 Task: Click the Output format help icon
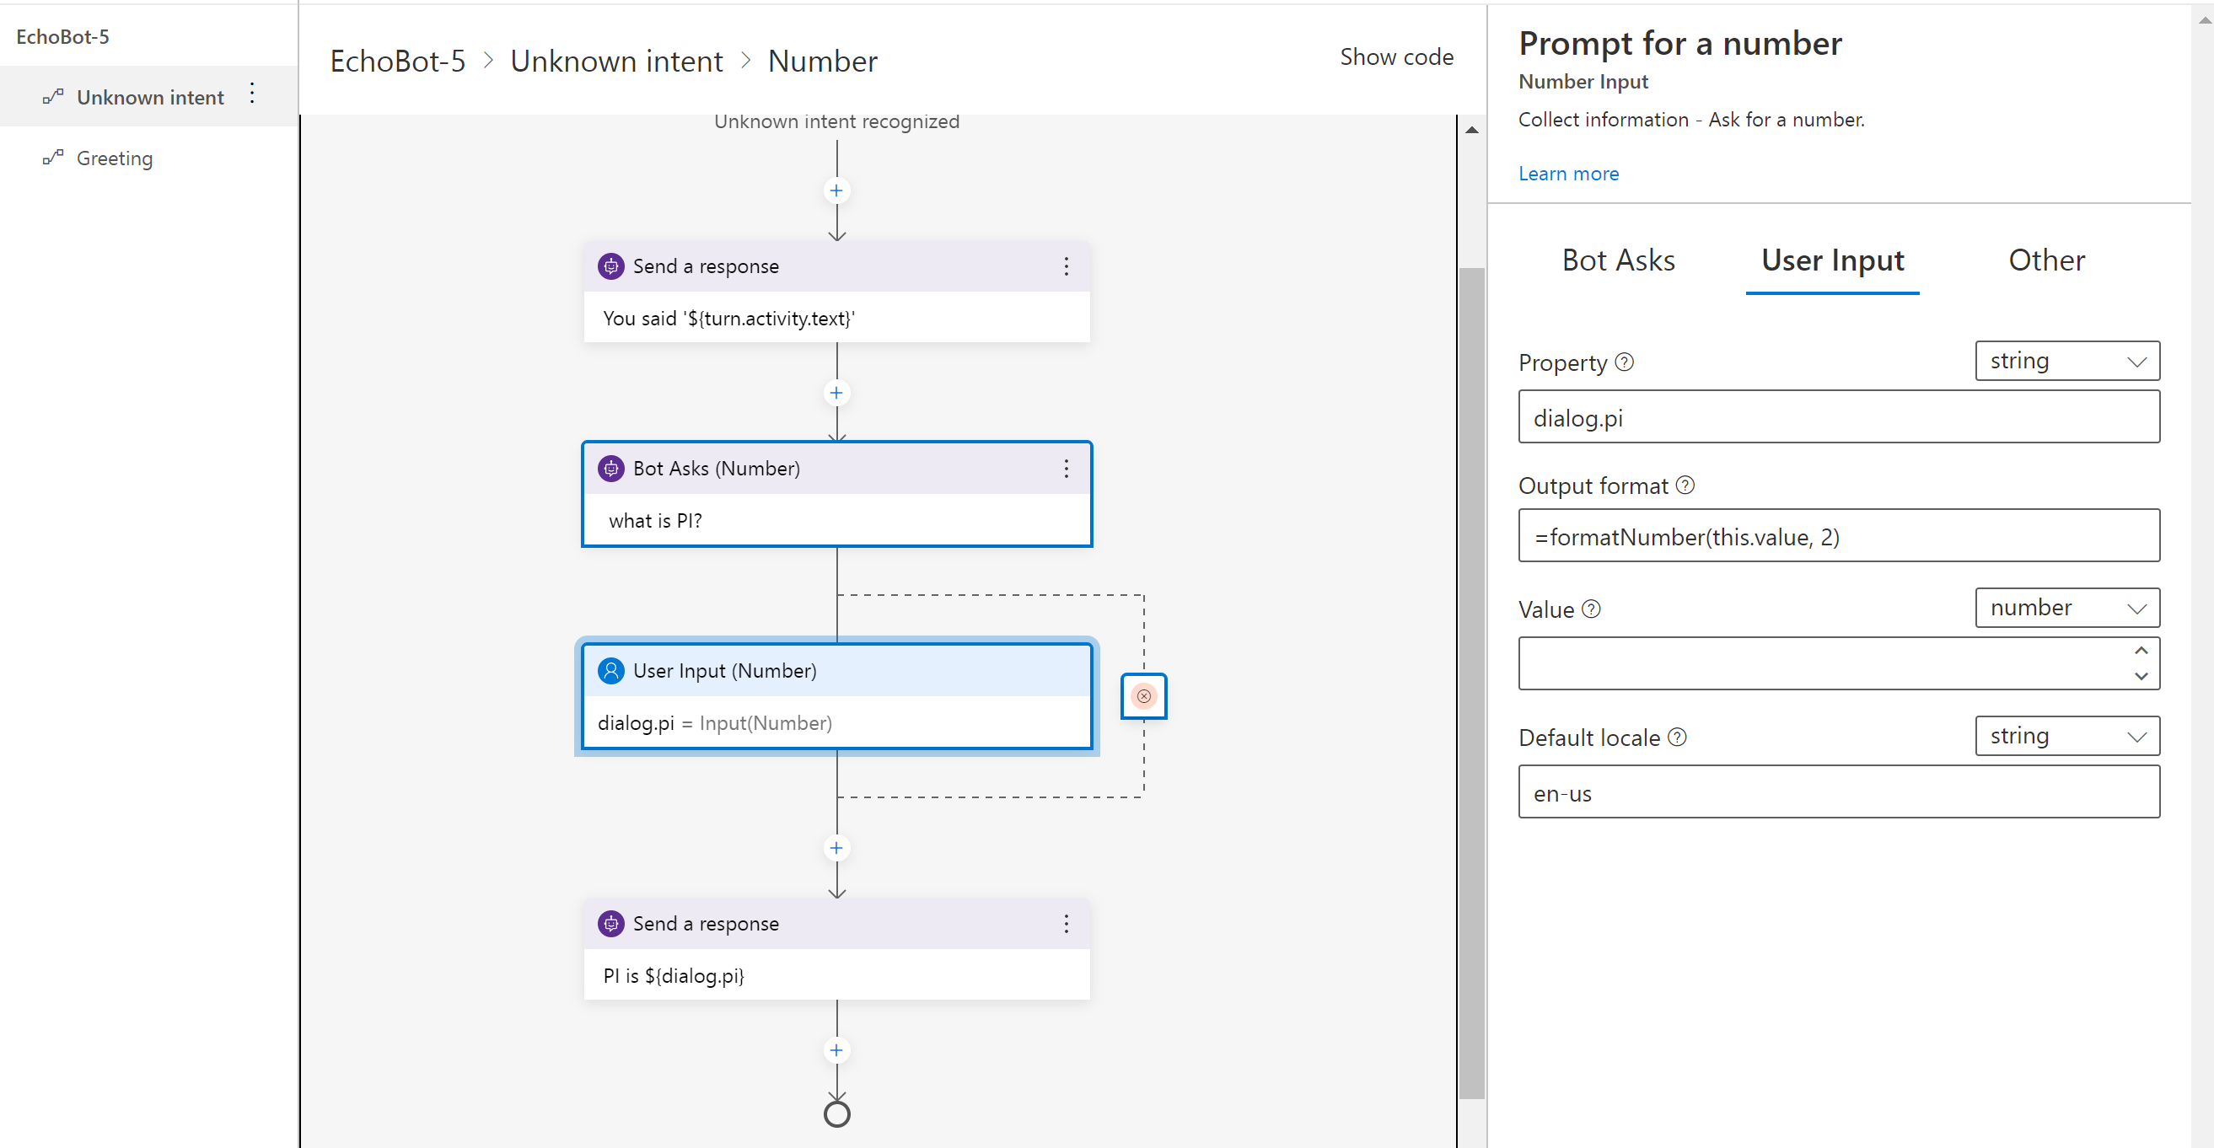coord(1685,485)
